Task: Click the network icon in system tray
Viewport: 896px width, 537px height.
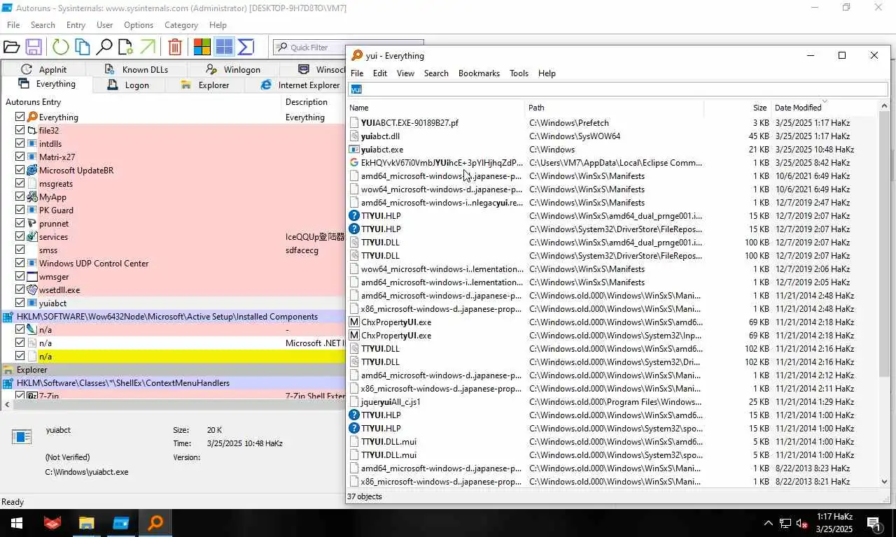Action: pyautogui.click(x=785, y=523)
